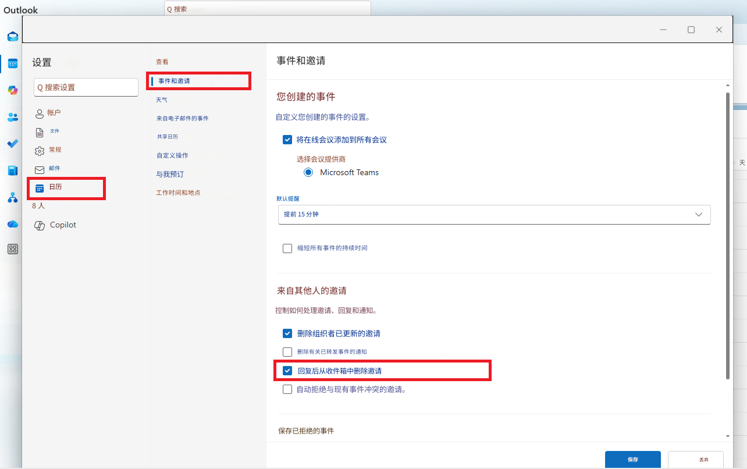Launch Copilot icon in the left rail
This screenshot has width=747, height=469.
pos(12,90)
